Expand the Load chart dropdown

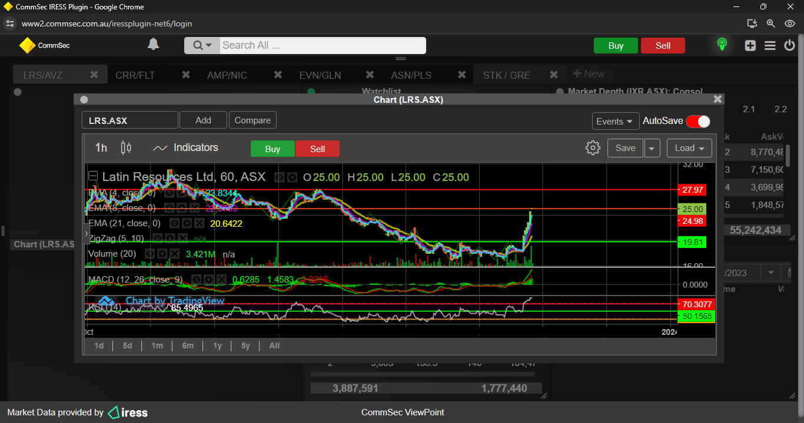(x=689, y=148)
